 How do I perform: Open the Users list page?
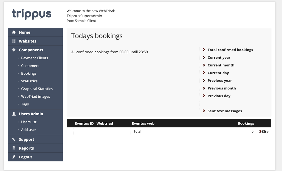(x=29, y=122)
